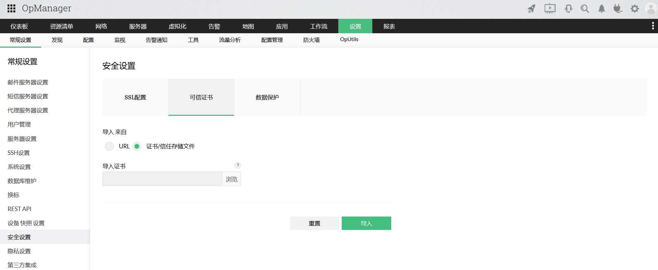Select the 设置 main menu

tap(355, 26)
